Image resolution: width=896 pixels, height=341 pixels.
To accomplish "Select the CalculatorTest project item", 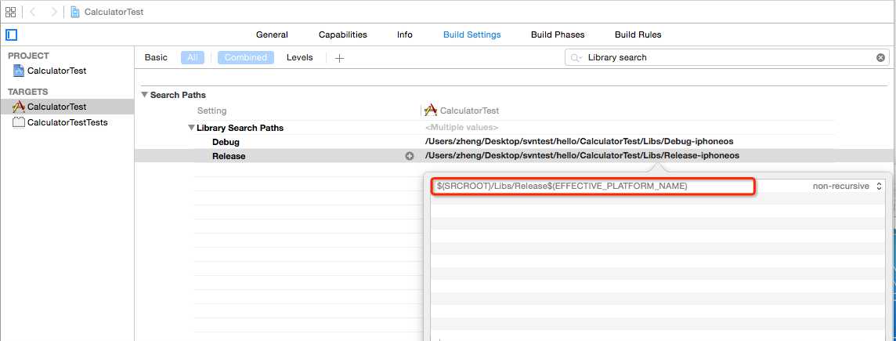I will (56, 71).
